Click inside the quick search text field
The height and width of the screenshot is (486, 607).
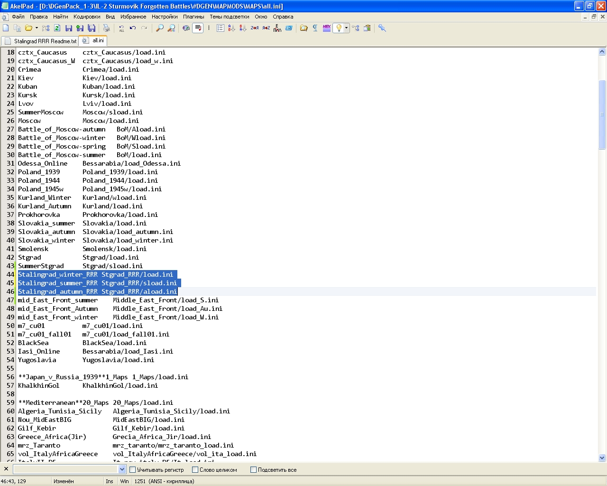(x=65, y=469)
